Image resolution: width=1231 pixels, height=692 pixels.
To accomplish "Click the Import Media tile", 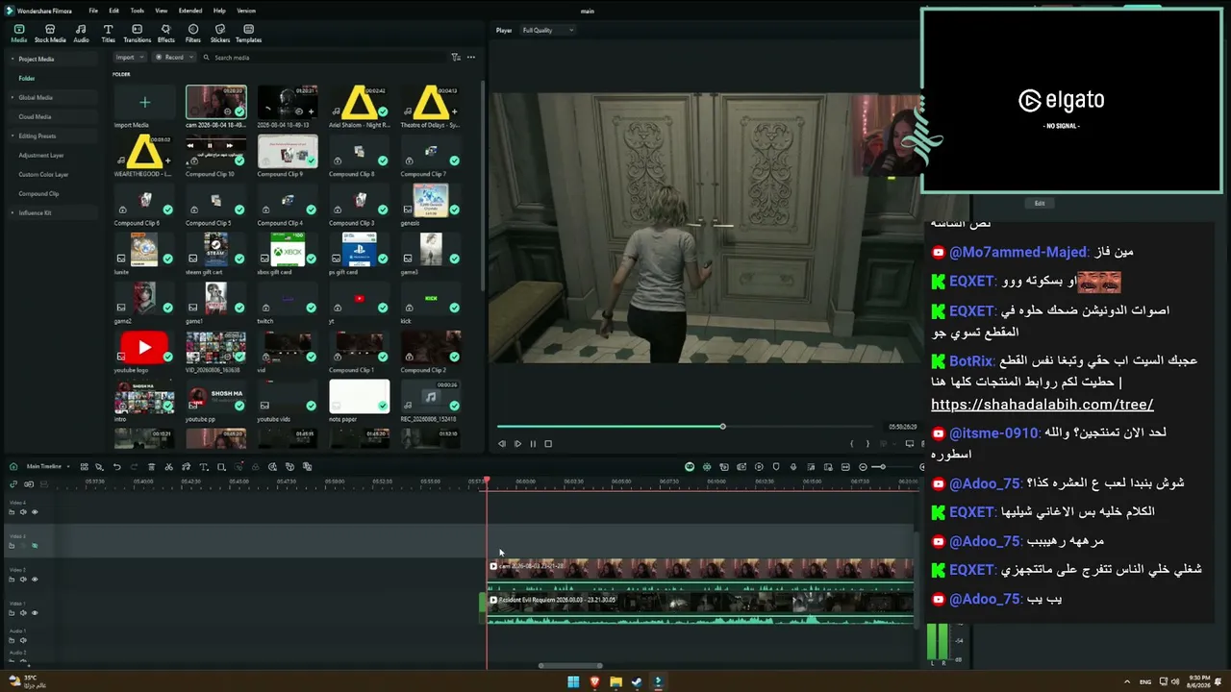I will [144, 102].
